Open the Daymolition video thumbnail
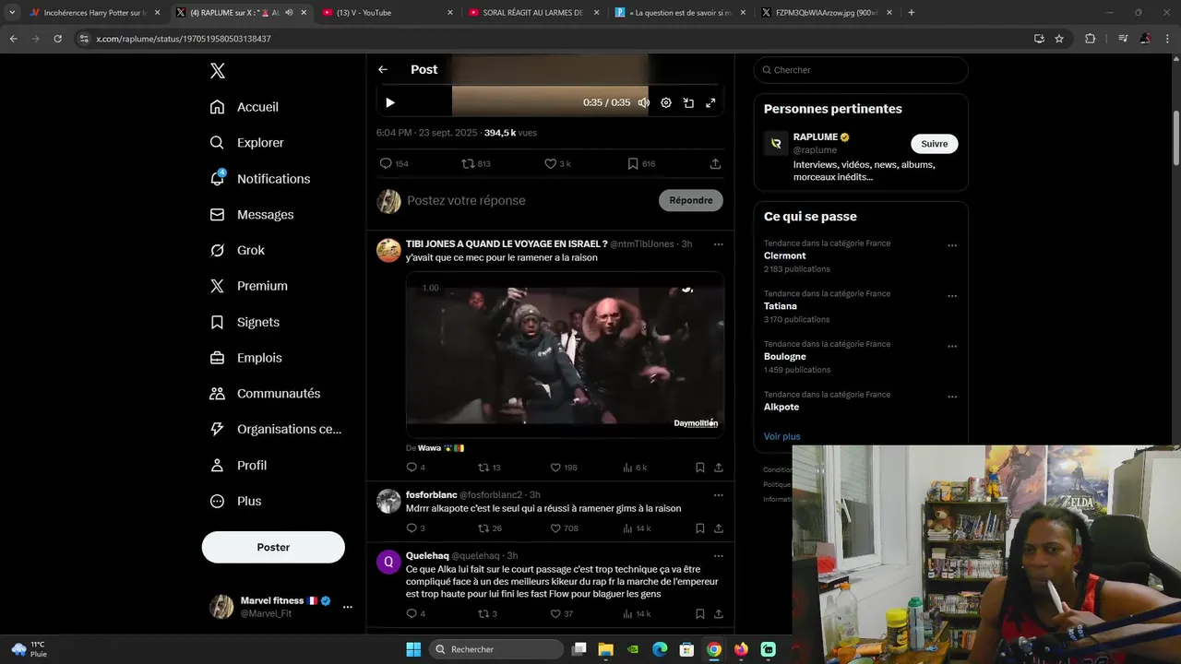This screenshot has height=664, width=1181. click(x=565, y=354)
